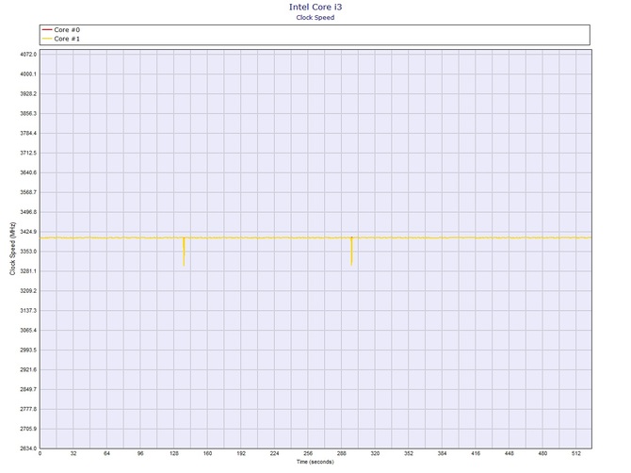Click the Clock Speed subtitle

pyautogui.click(x=315, y=17)
